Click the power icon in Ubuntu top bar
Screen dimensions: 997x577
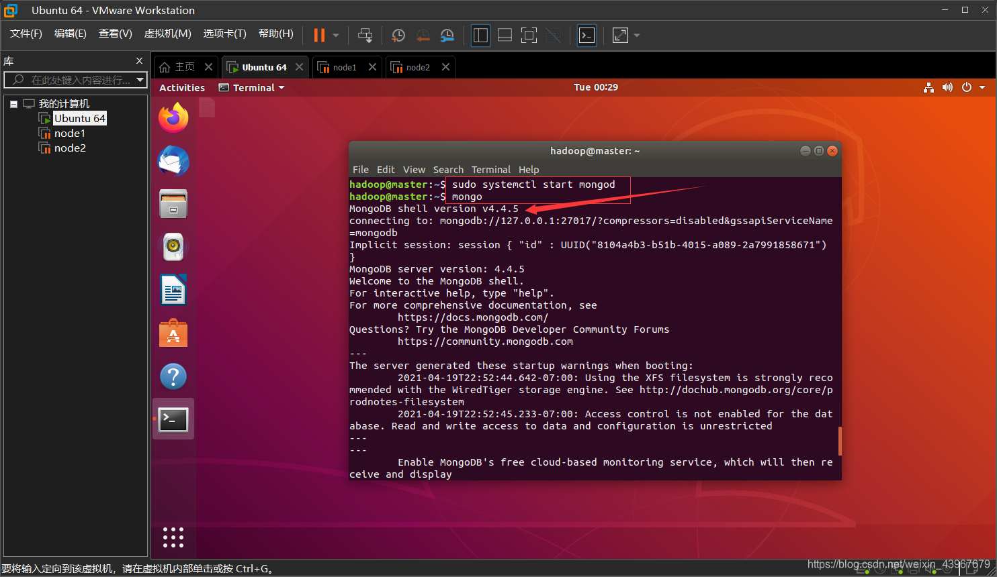[x=967, y=87]
